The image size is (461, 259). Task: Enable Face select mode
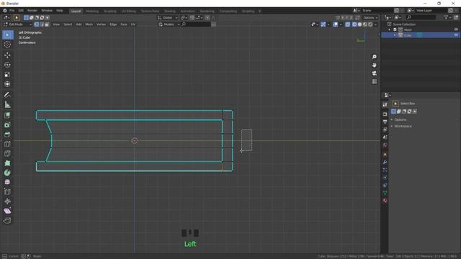(x=47, y=24)
